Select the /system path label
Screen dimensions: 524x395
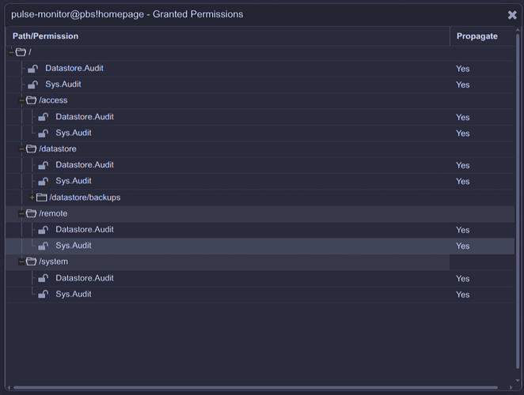click(x=54, y=261)
